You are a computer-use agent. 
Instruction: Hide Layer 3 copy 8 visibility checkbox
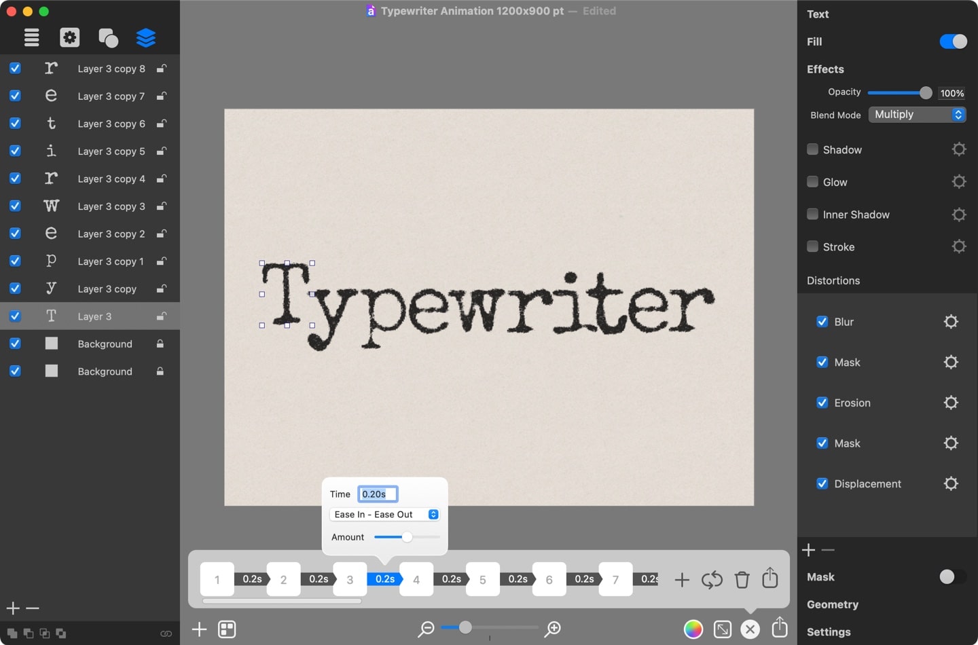[15, 69]
